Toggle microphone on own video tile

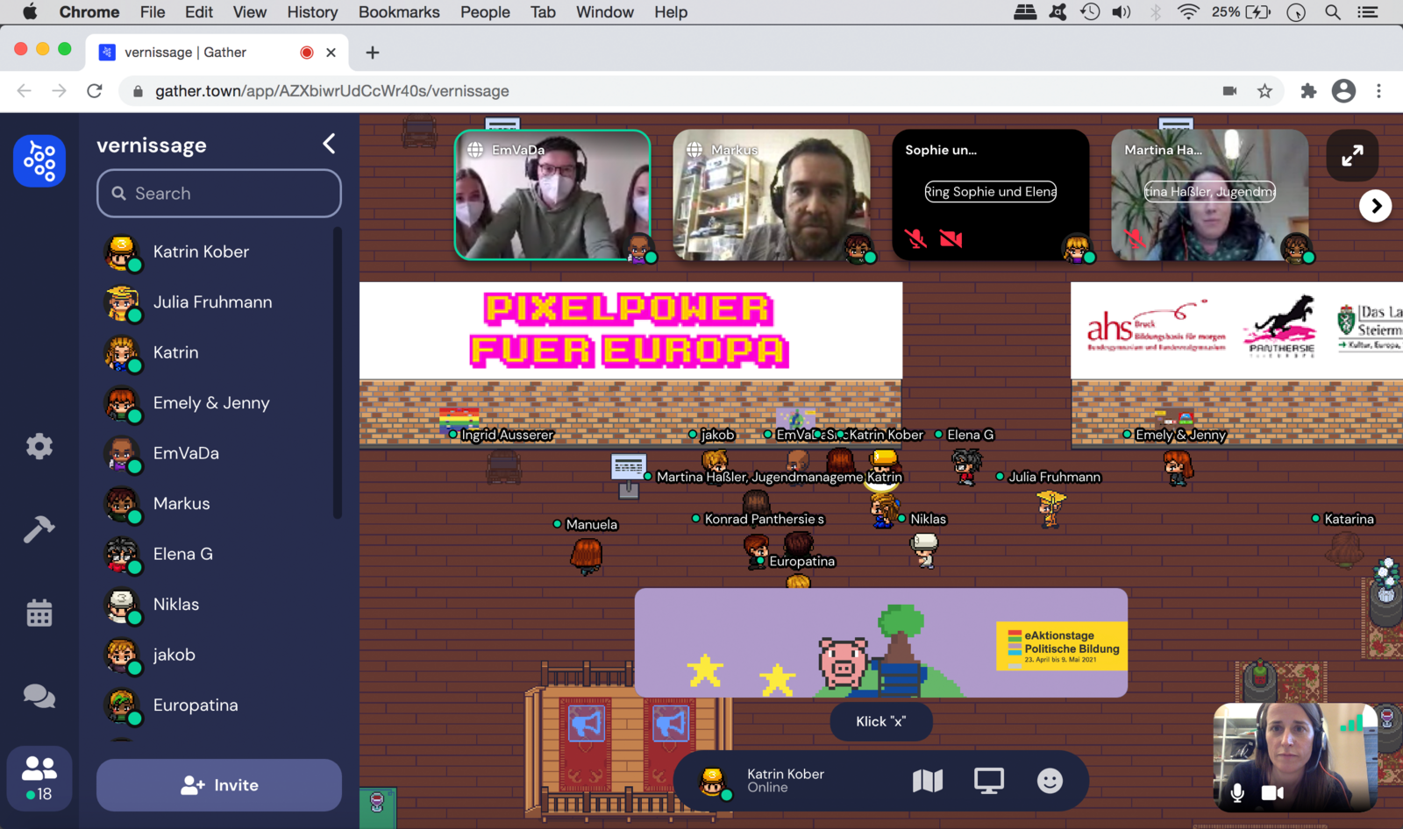[x=1237, y=793]
